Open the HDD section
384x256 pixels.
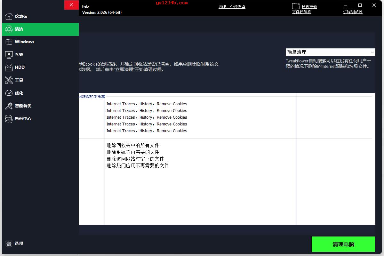pos(20,67)
